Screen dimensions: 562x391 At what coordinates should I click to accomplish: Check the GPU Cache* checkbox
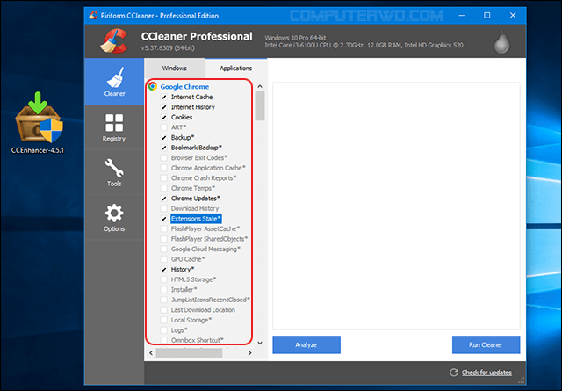tap(164, 259)
